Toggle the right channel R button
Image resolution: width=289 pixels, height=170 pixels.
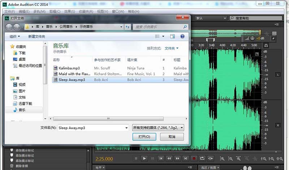click(x=278, y=125)
